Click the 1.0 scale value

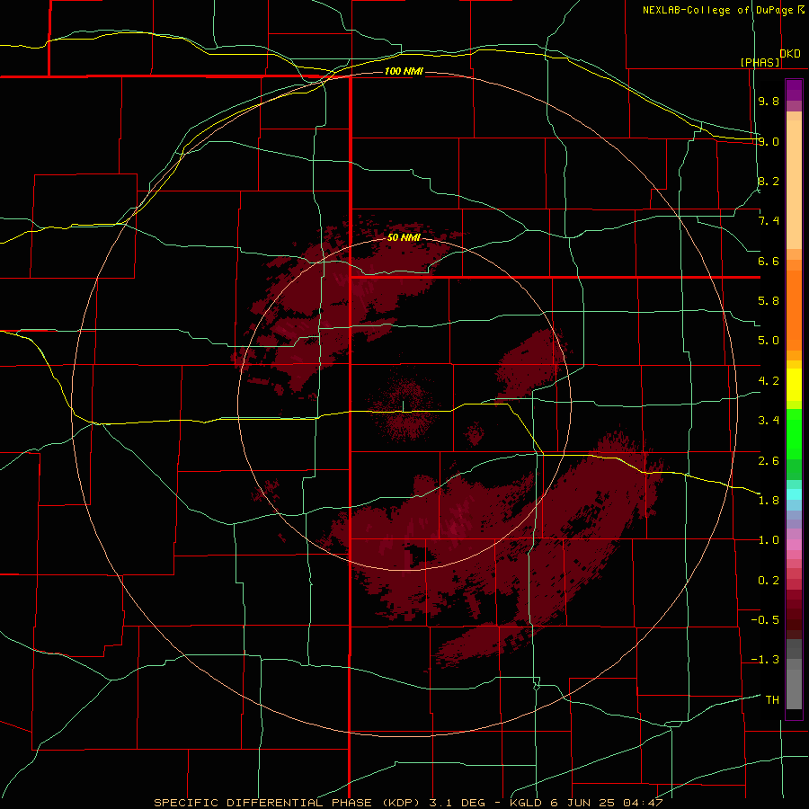pyautogui.click(x=769, y=540)
